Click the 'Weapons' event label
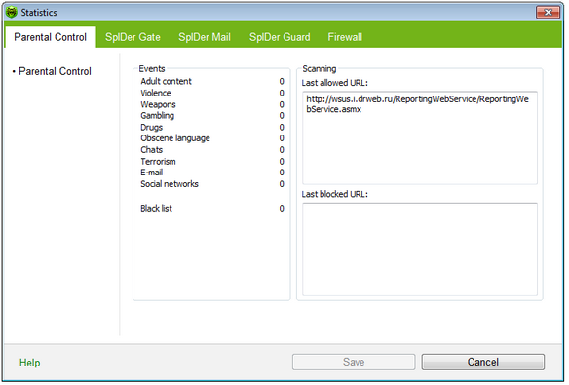569x385 pixels. coord(158,104)
